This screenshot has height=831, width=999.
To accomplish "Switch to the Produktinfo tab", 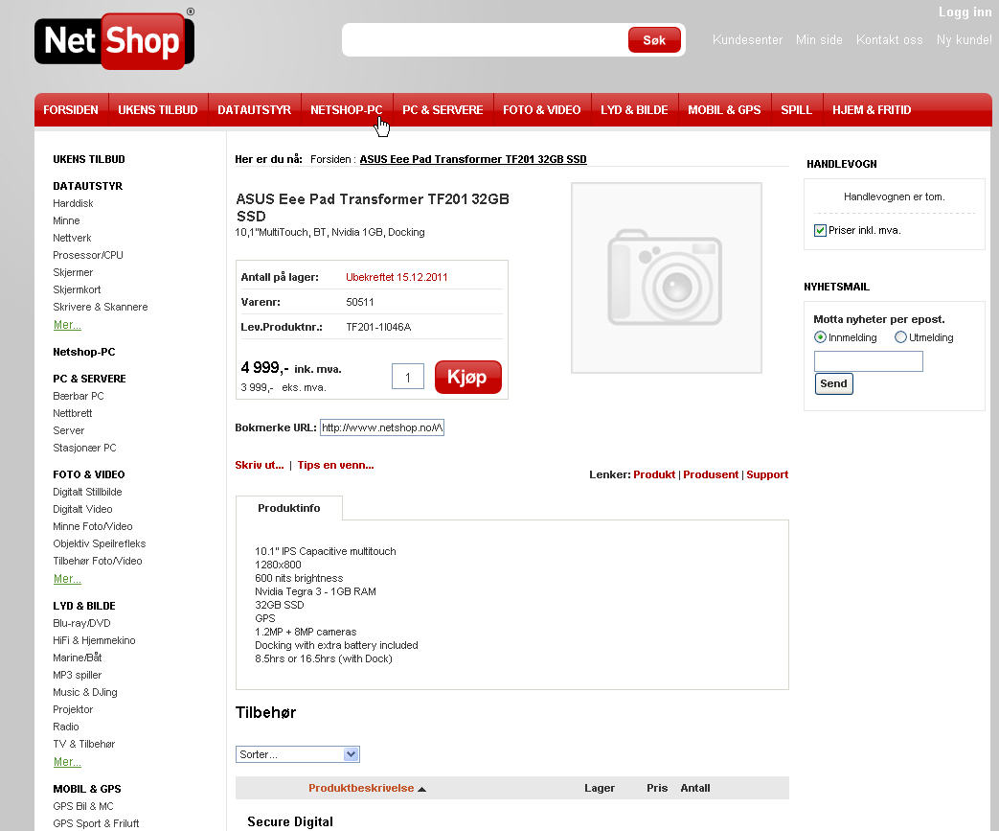I will (x=288, y=508).
